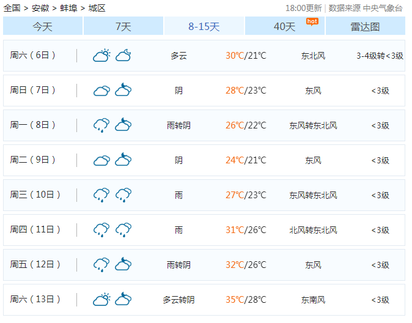The width and height of the screenshot is (412, 323).
Task: Click the night rain icon for 周三 10日
Action: pyautogui.click(x=123, y=195)
